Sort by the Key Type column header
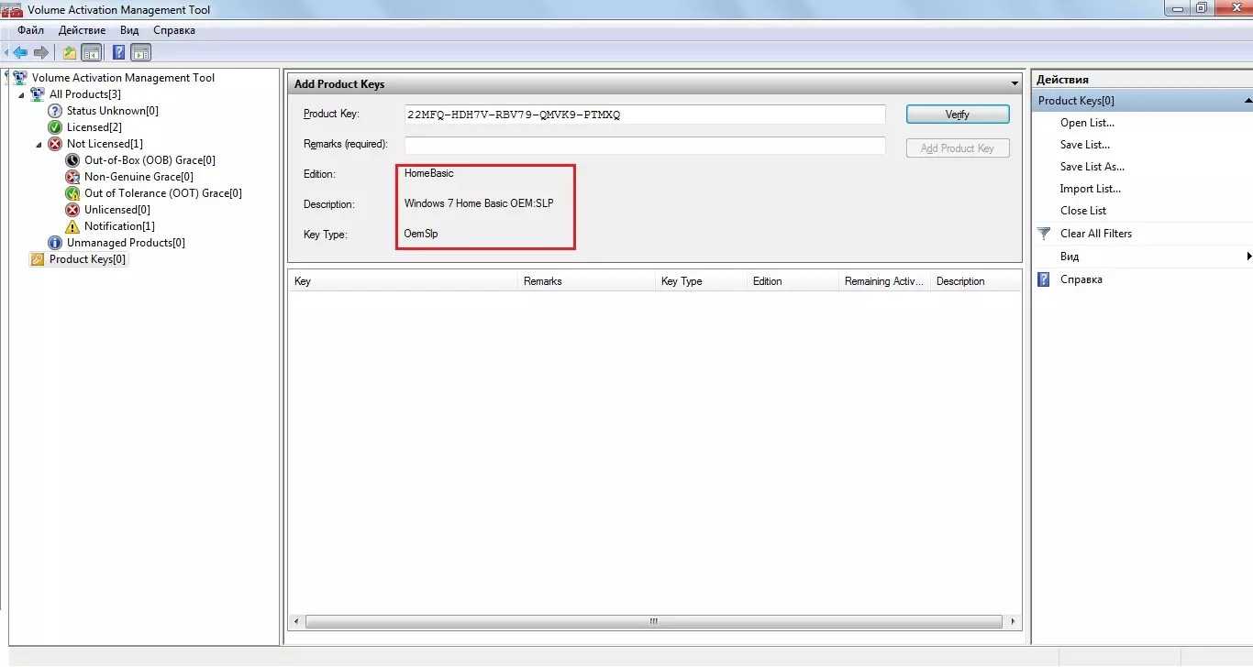The image size is (1253, 667). 701,281
